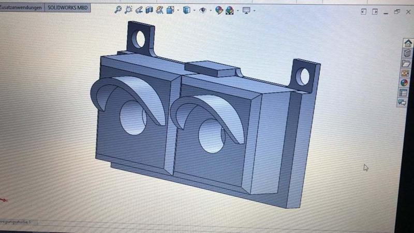414x233 pixels.
Task: Open the Apply Scene icon
Action: pyautogui.click(x=230, y=10)
